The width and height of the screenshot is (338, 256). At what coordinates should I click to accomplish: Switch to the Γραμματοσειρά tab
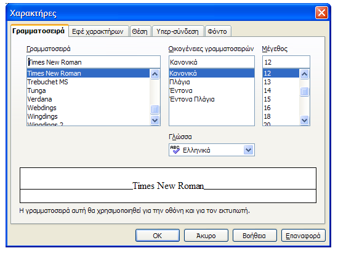click(x=39, y=31)
